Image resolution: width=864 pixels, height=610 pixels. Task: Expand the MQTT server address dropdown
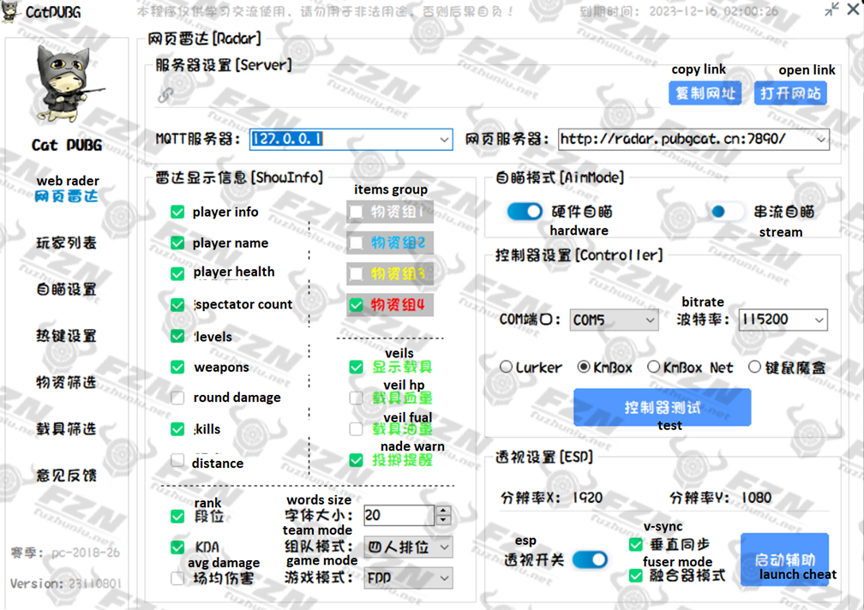[444, 139]
